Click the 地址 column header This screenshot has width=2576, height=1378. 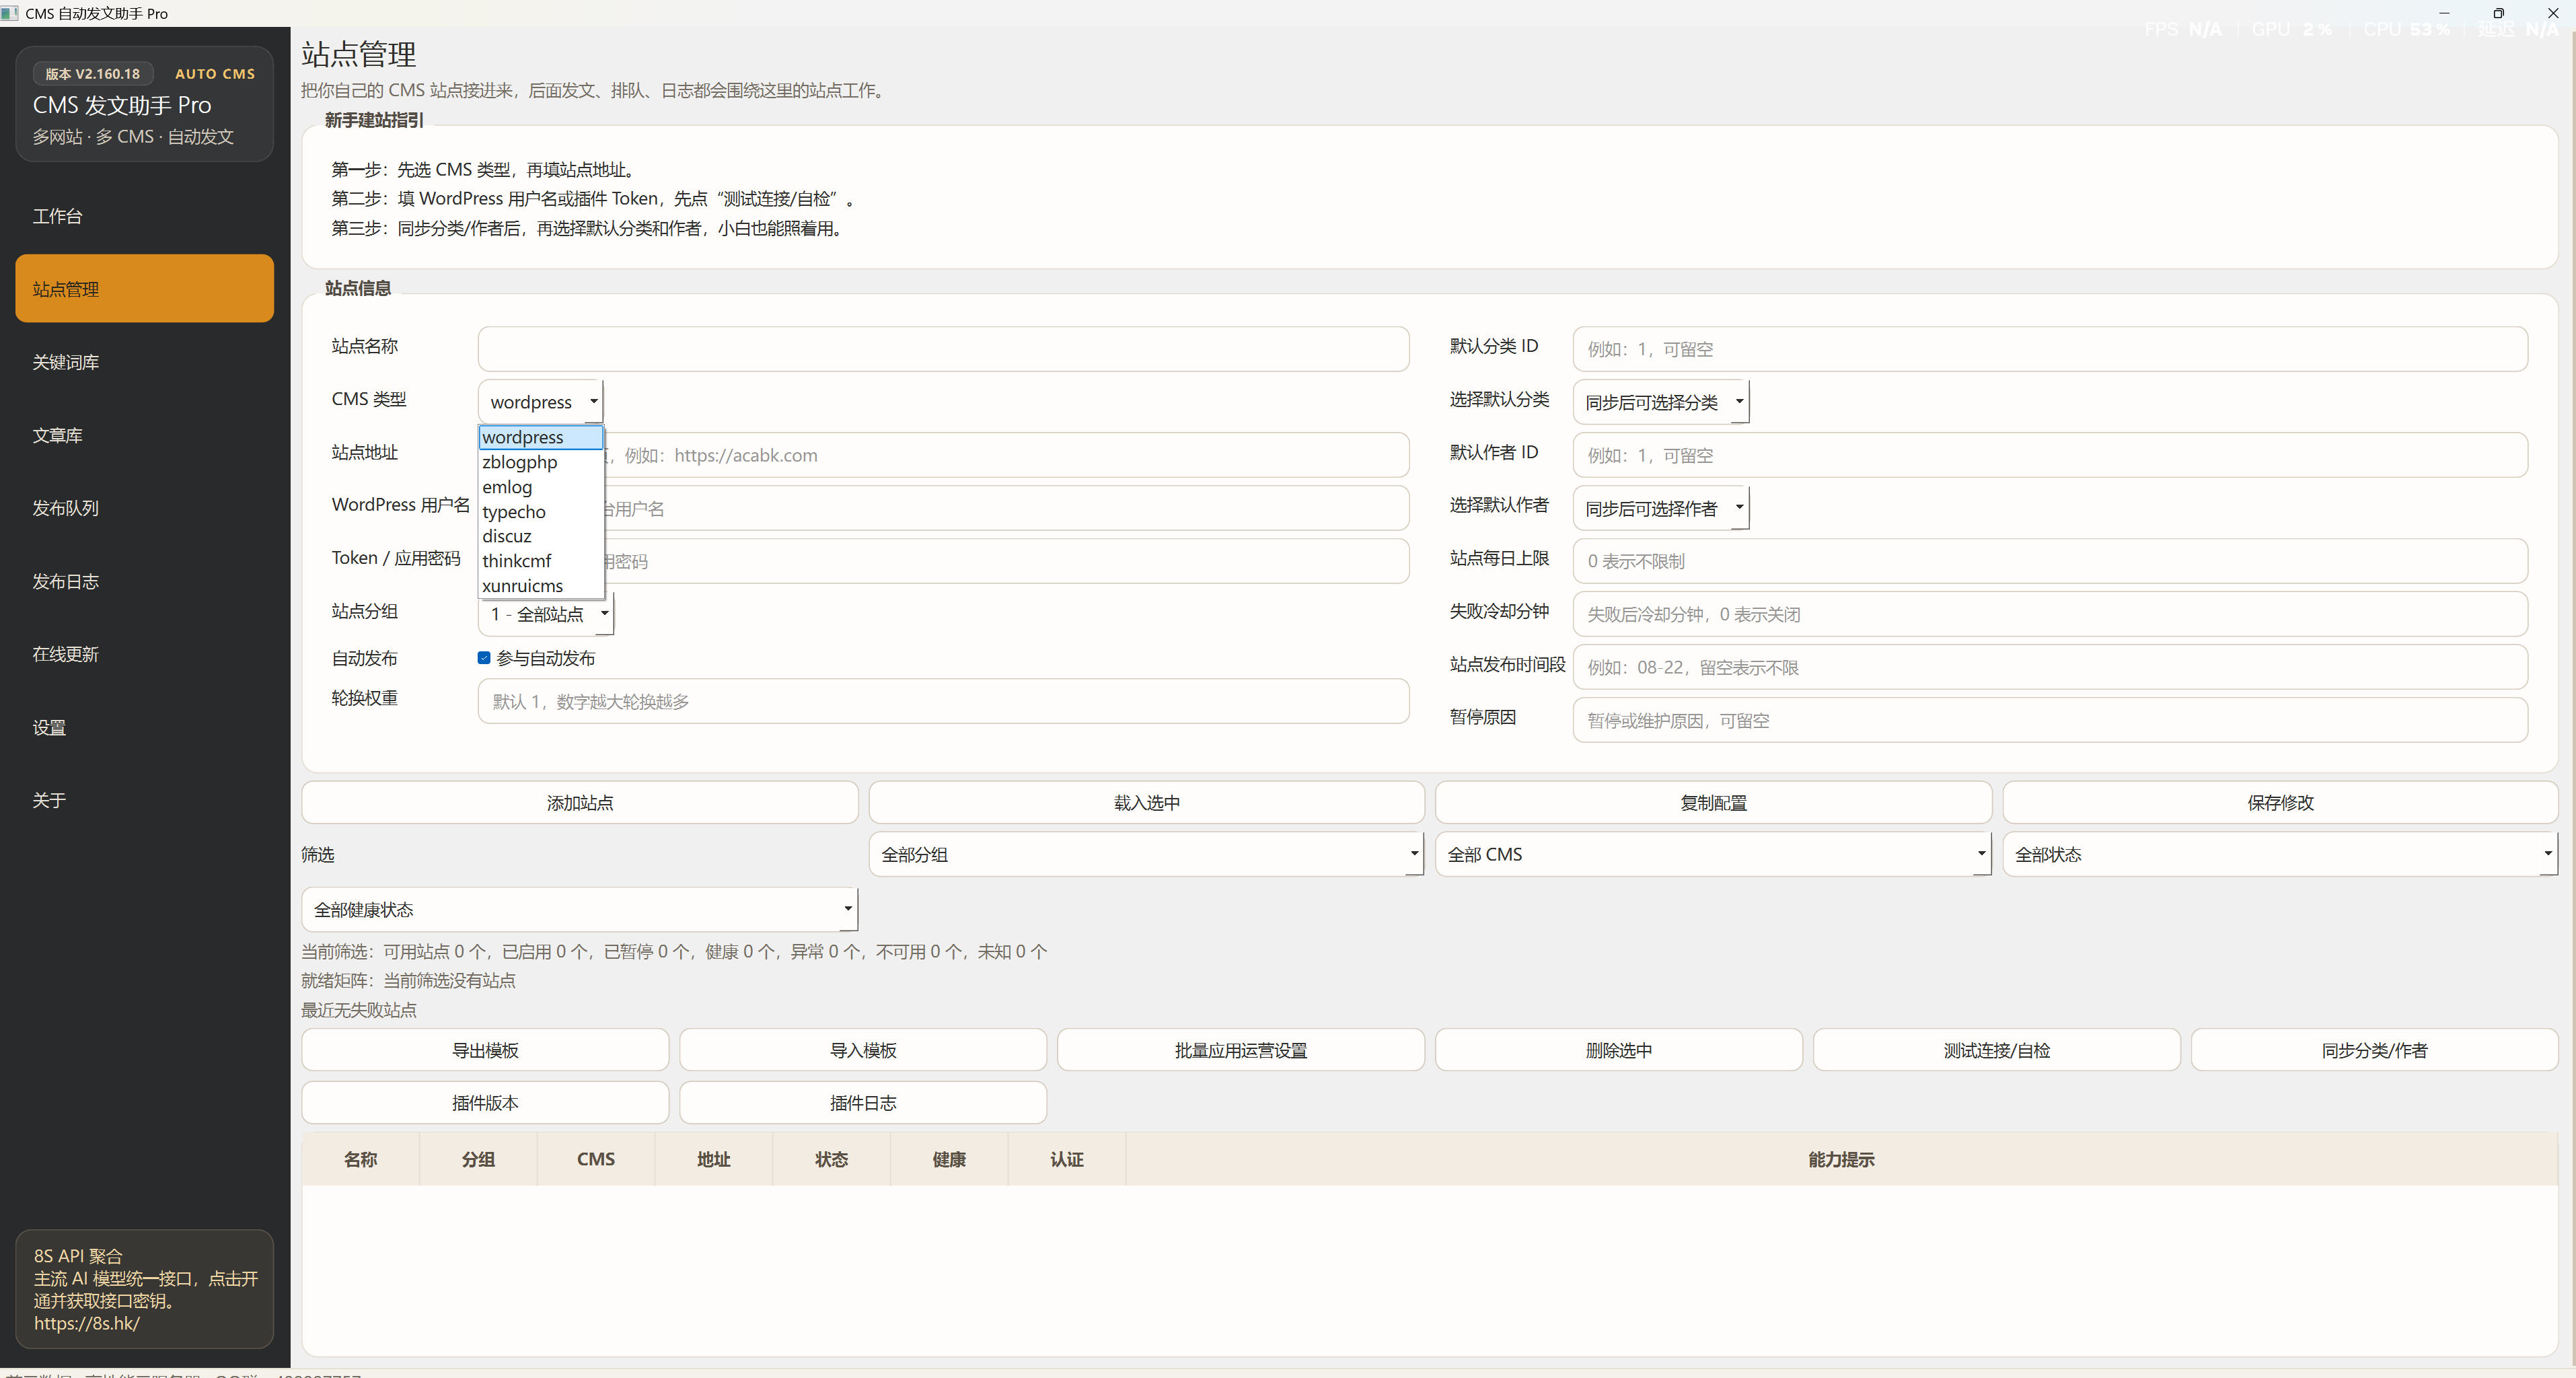(x=714, y=1159)
